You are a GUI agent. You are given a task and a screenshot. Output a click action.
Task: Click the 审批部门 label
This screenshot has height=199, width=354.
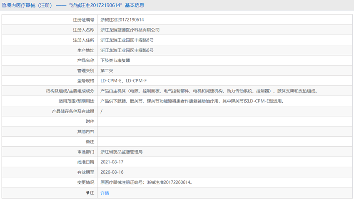pos(85,152)
